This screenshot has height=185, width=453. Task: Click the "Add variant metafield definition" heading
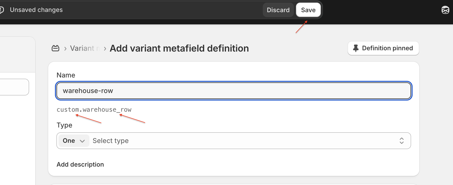tap(179, 48)
